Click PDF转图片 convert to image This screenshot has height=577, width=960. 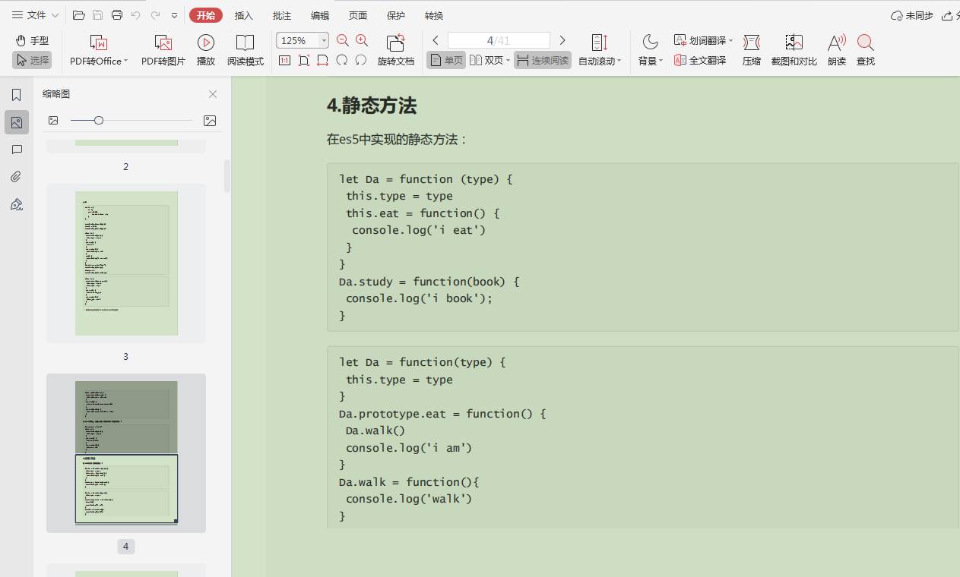(163, 51)
